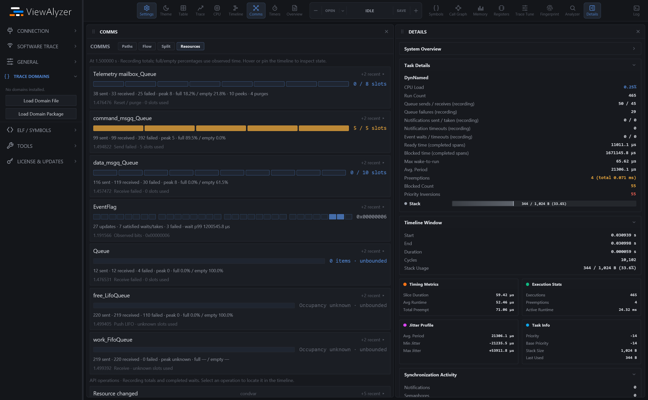The height and width of the screenshot is (400, 648).
Task: Click the command_msgq_Queue slot occupancy bar
Action: (221, 128)
